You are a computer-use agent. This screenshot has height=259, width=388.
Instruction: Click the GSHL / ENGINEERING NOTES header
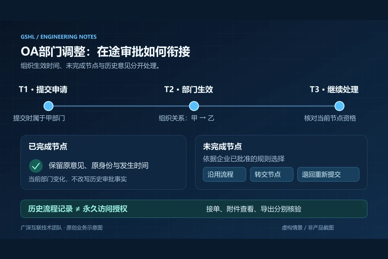(59, 37)
